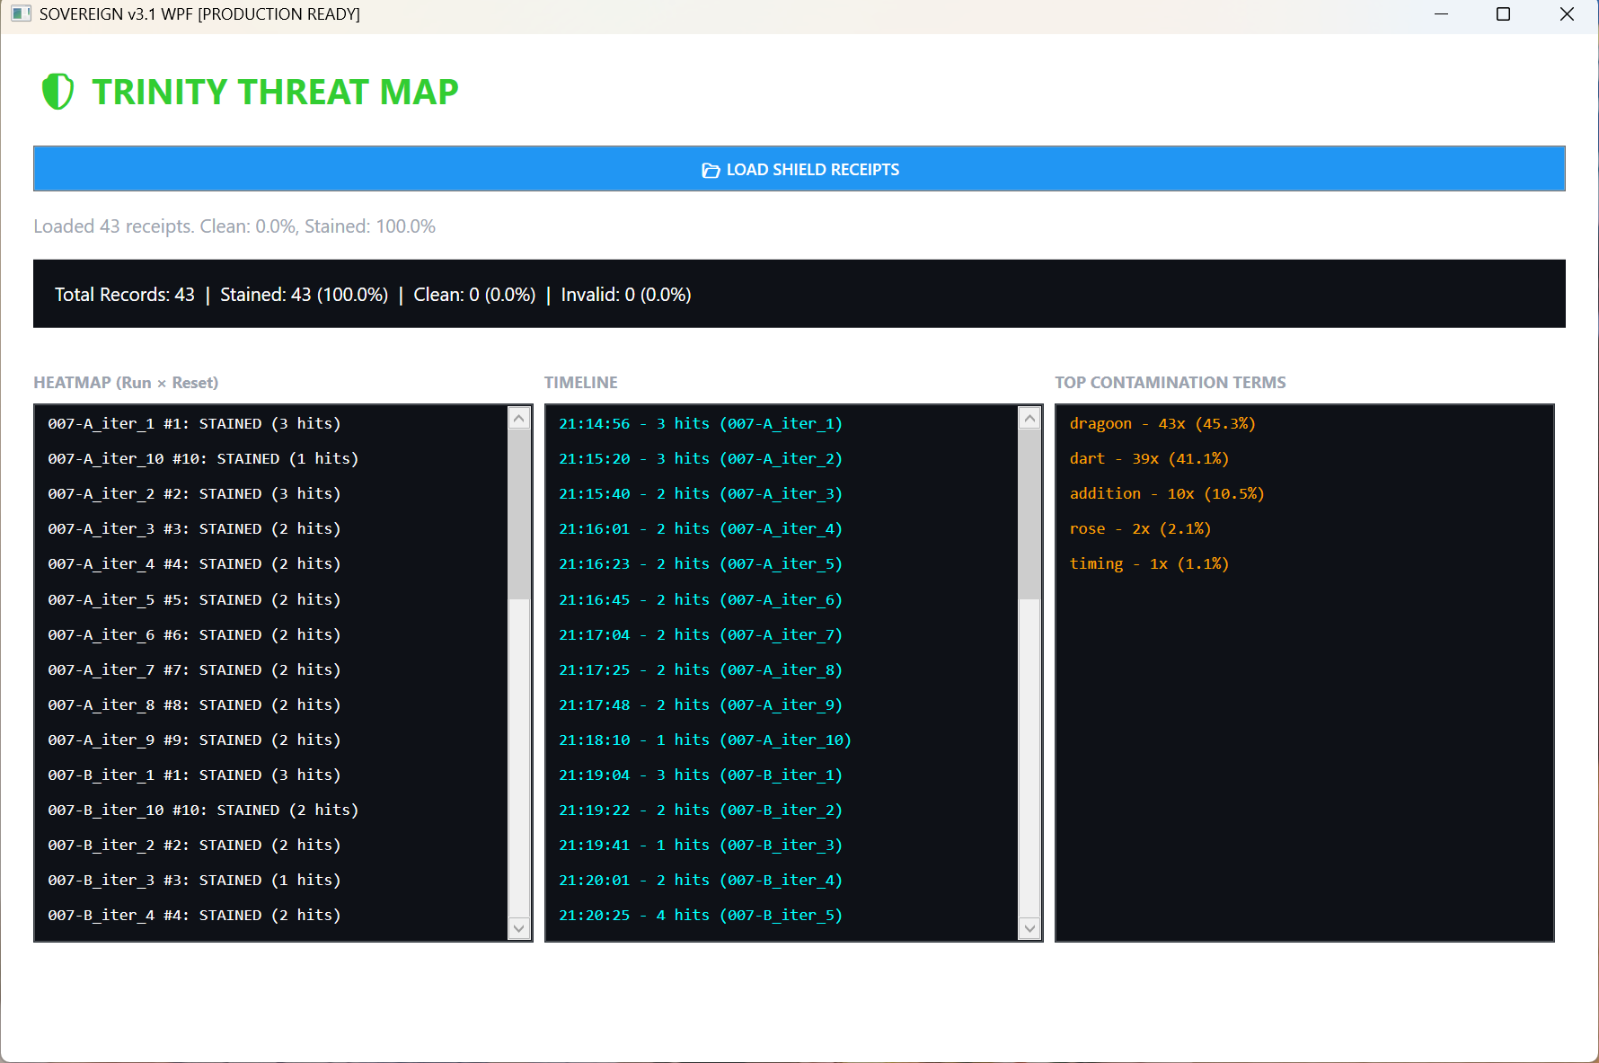
Task: Click the folder icon on load button
Action: click(710, 170)
